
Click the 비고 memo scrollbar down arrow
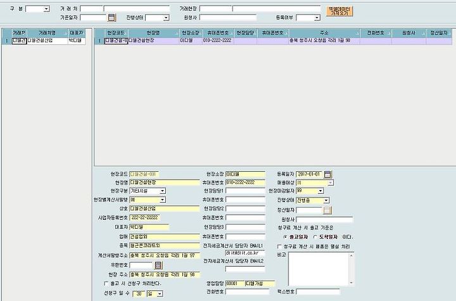click(351, 283)
